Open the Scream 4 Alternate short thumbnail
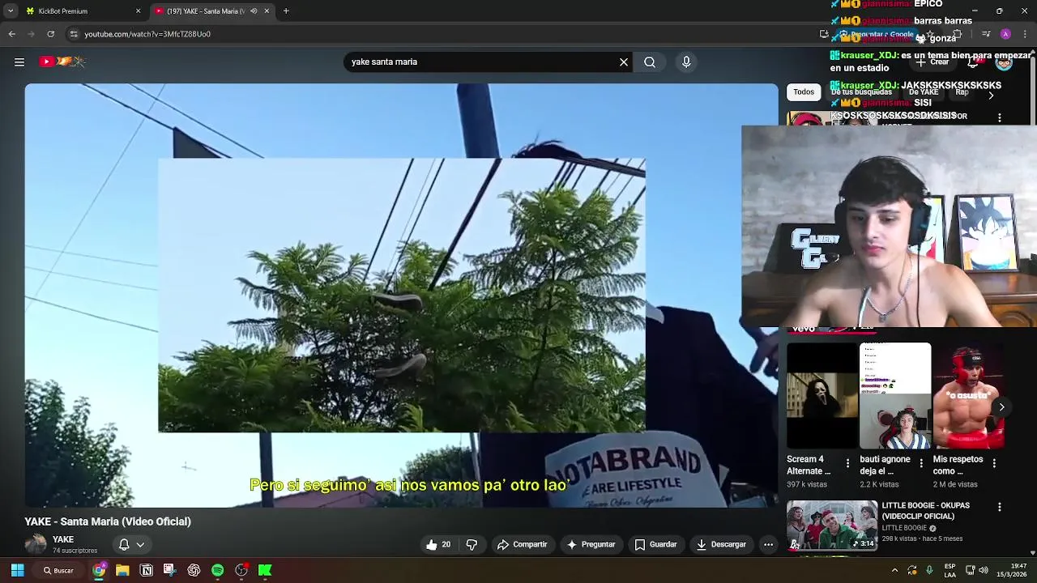Viewport: 1037px width, 583px height. 822,396
